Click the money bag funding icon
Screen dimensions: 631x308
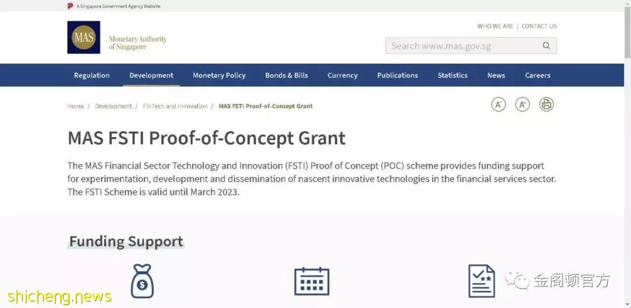pyautogui.click(x=142, y=281)
